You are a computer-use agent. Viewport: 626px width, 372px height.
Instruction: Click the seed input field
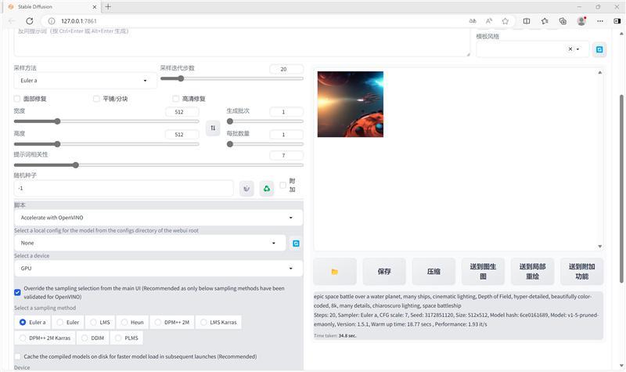coord(124,188)
